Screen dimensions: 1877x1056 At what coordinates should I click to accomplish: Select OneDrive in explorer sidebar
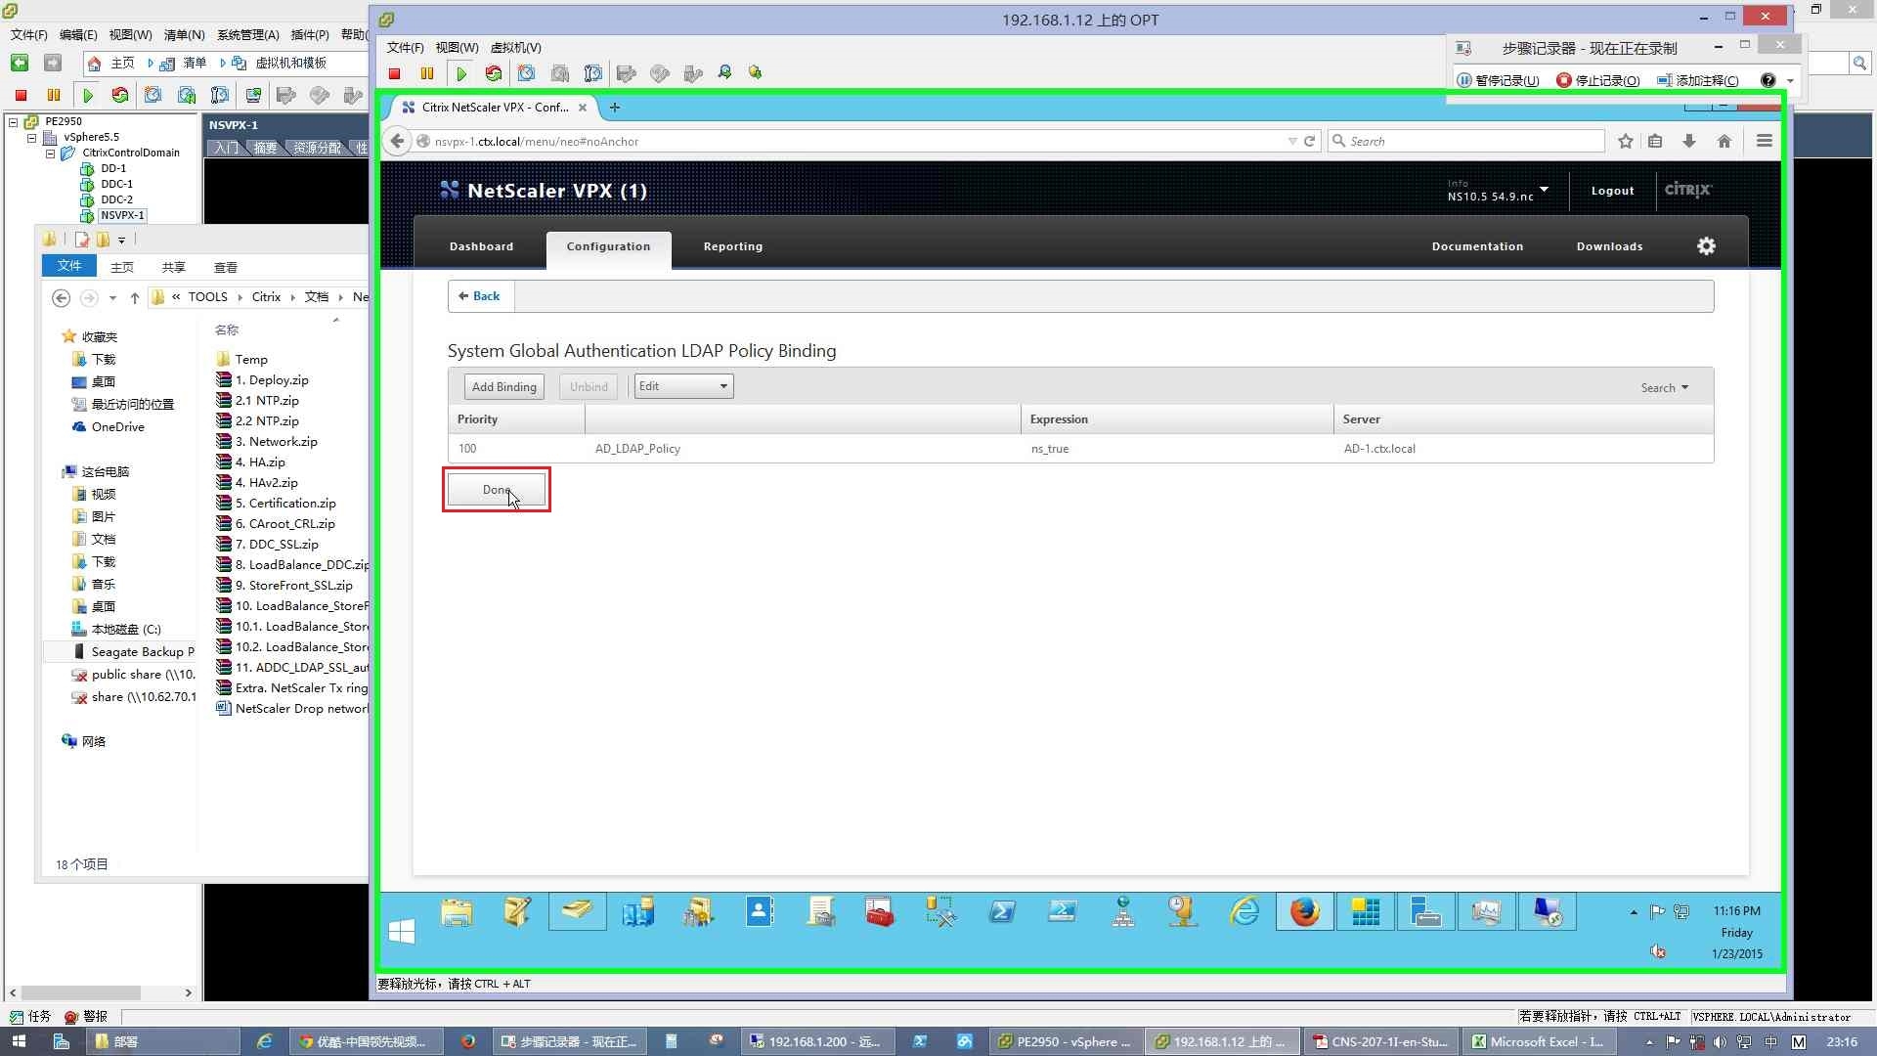[109, 427]
